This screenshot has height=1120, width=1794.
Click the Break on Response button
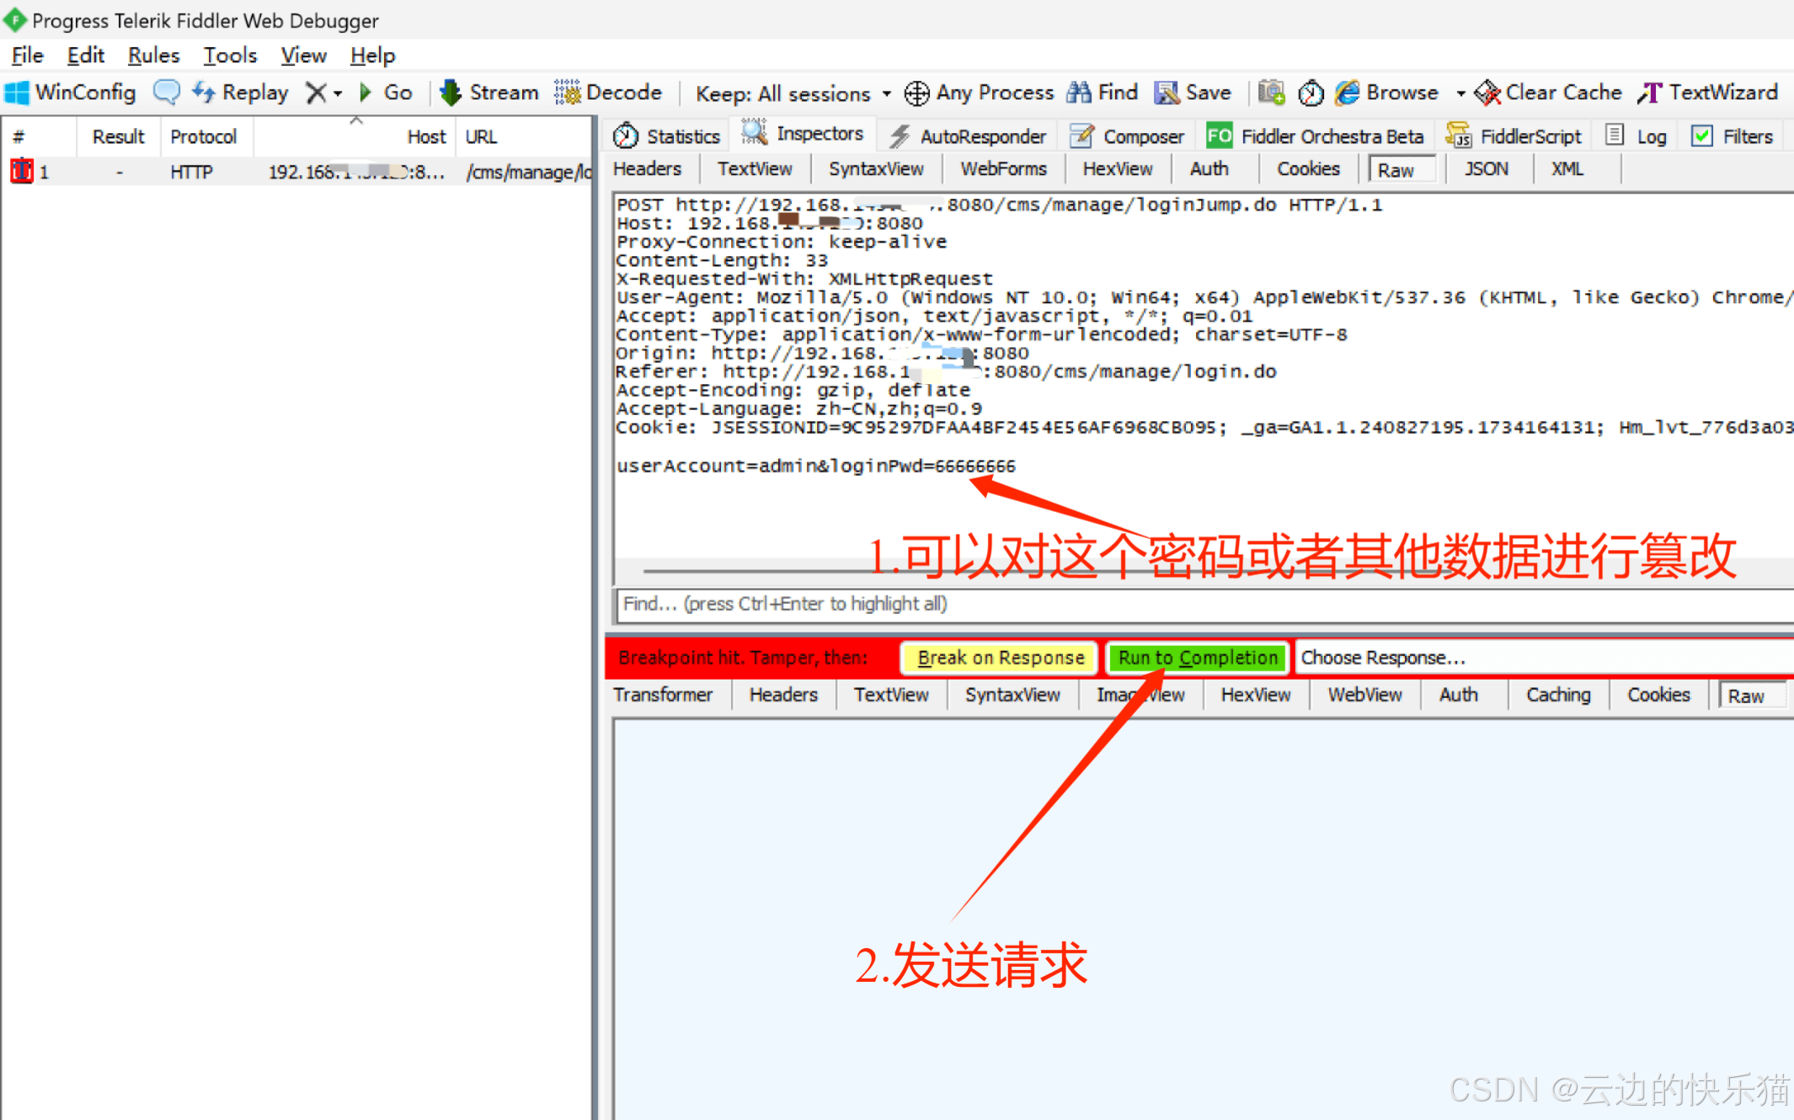tap(1000, 658)
